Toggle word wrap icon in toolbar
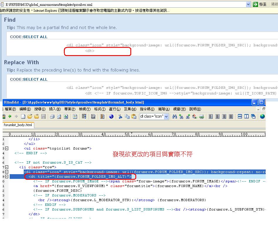 pos(84,116)
